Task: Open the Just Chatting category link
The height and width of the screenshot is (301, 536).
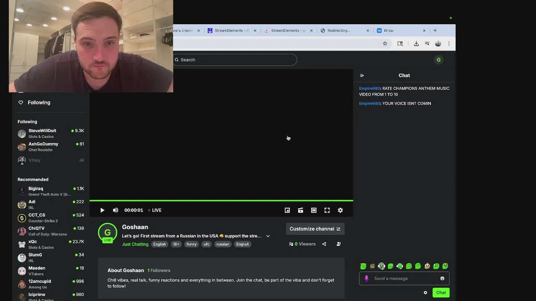Action: [135, 244]
